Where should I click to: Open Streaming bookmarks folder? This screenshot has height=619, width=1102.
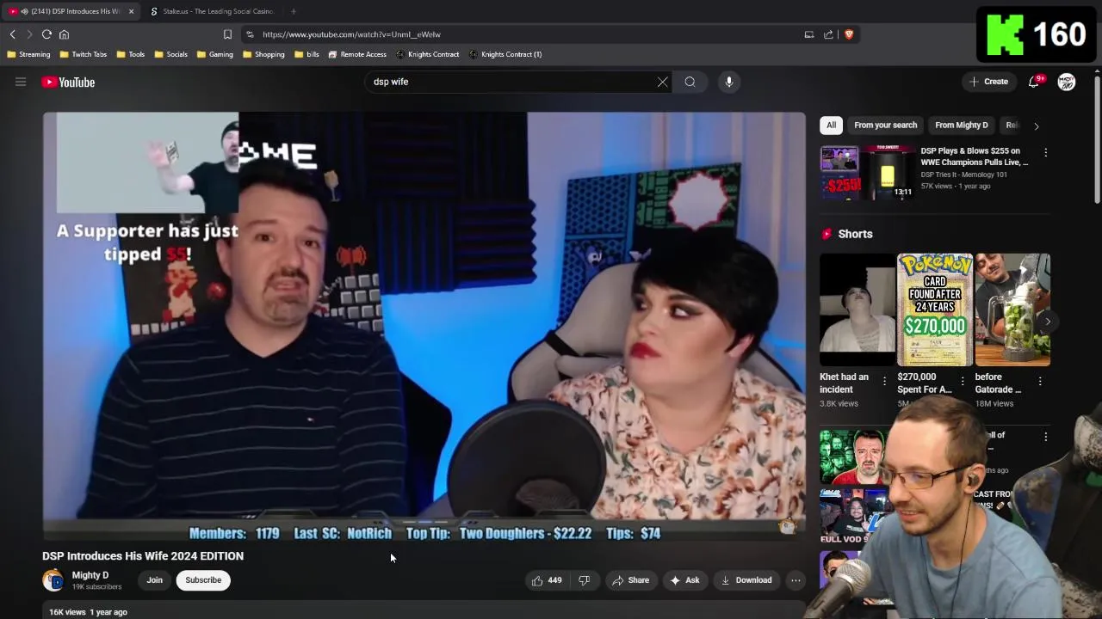pos(28,54)
